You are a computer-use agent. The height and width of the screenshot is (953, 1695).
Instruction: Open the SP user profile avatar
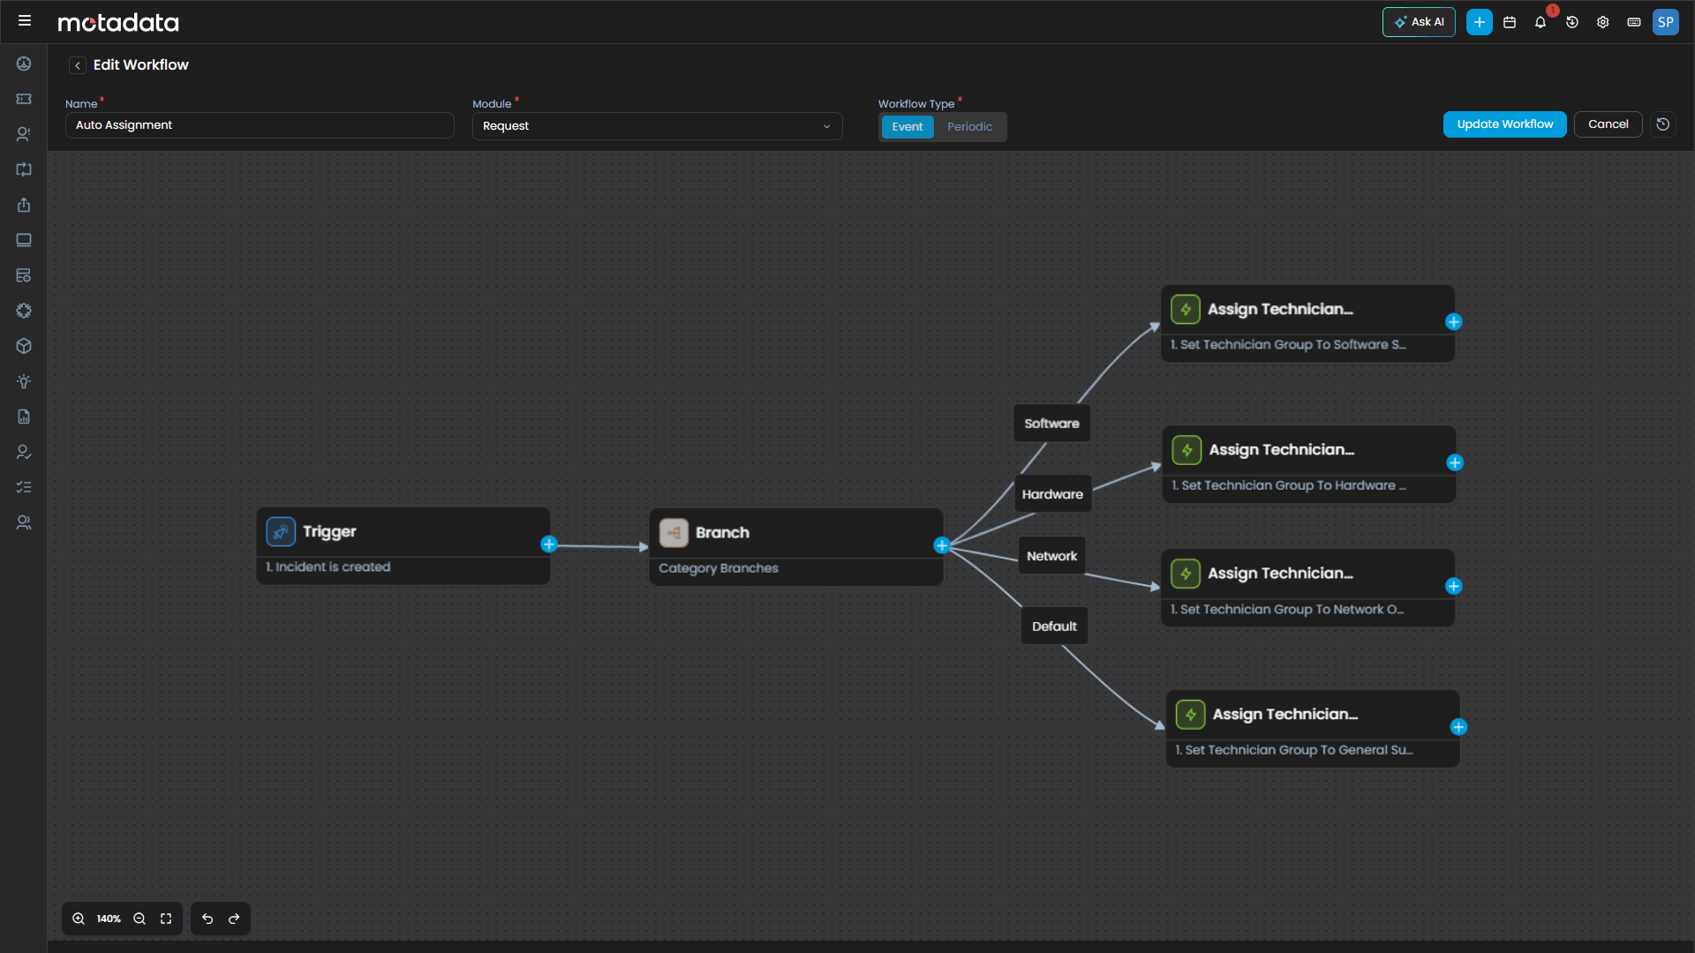tap(1666, 22)
